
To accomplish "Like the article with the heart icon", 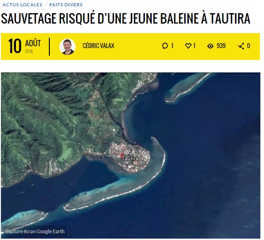I will coord(188,46).
